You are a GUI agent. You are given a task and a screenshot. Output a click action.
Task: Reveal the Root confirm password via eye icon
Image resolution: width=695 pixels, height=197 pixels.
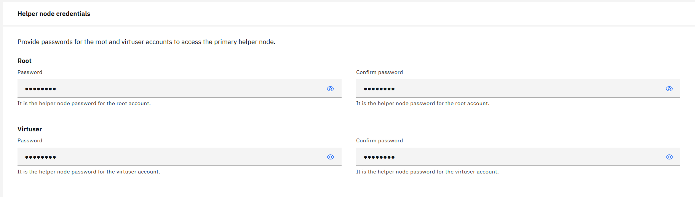point(669,89)
